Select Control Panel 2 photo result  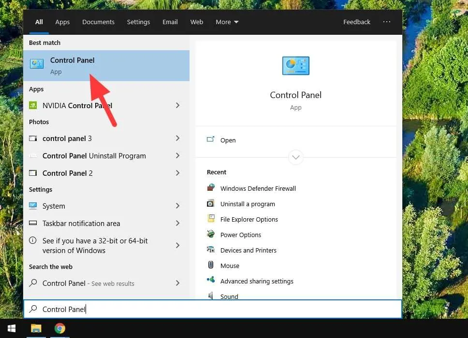[106, 173]
